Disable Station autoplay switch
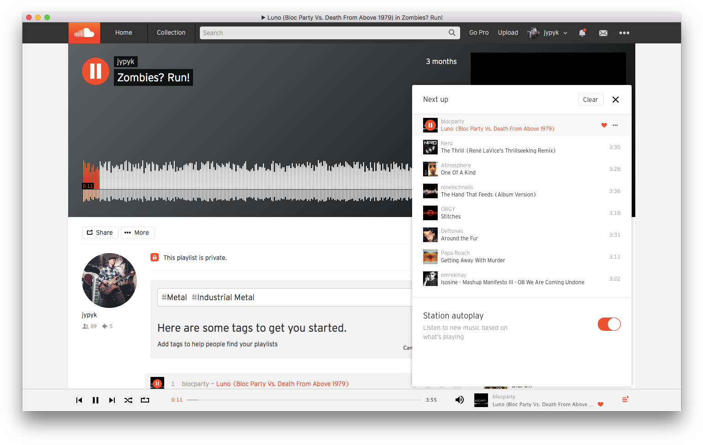This screenshot has height=445, width=703. (609, 324)
